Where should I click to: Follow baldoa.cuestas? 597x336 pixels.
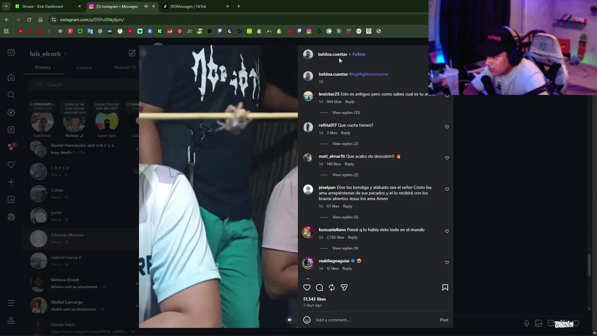click(x=359, y=54)
